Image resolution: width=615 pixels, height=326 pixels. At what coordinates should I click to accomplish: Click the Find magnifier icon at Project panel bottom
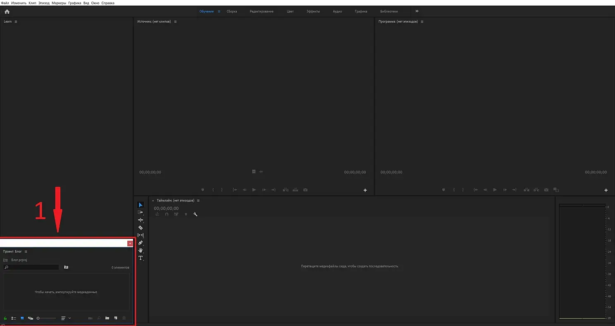point(99,318)
